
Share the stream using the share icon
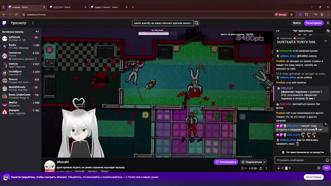(261, 168)
